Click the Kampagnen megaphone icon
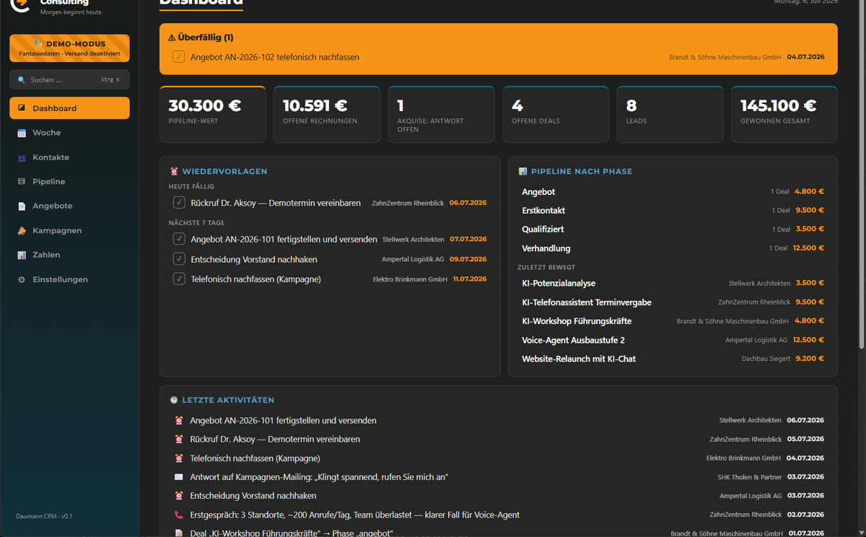This screenshot has width=866, height=537. pyautogui.click(x=22, y=231)
